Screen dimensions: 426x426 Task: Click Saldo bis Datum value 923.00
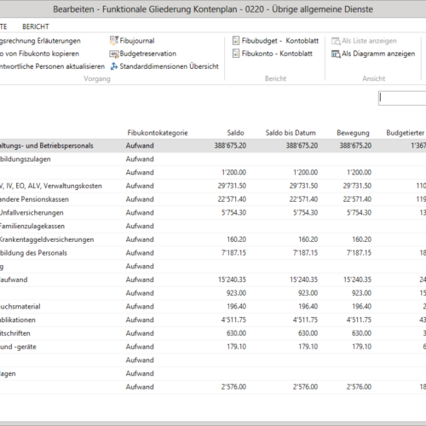[x=308, y=293]
